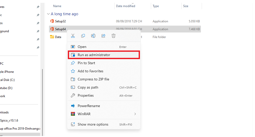Screen dimensions: 255x137
Task: Select Run as administrator
Action: 94,55
